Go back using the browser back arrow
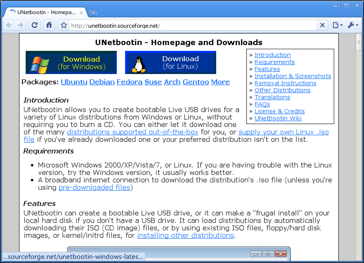Viewport: 364px width, 263px height. click(x=9, y=25)
